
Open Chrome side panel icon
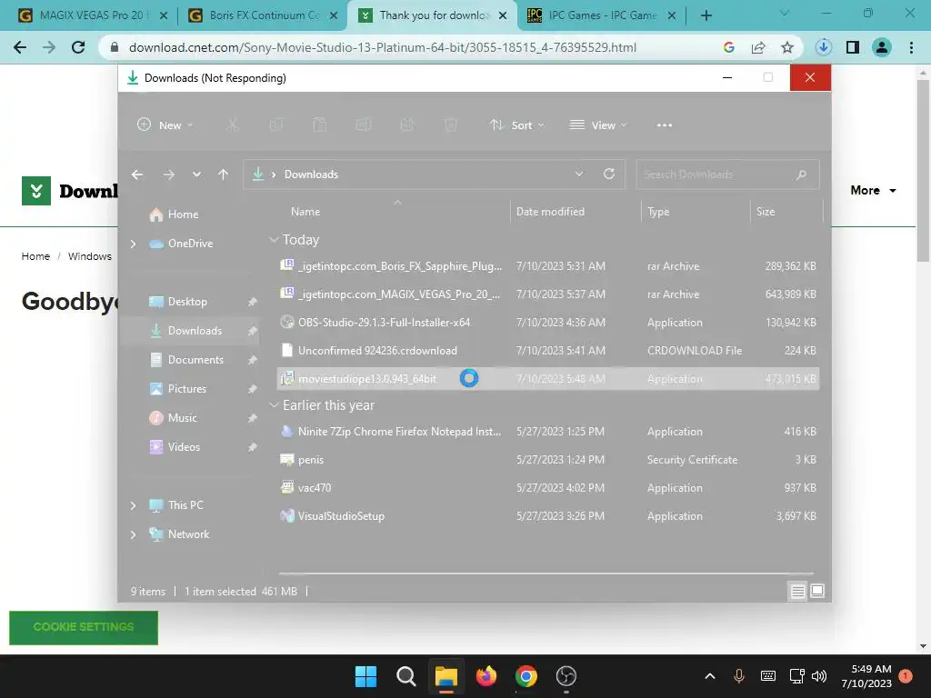click(853, 47)
